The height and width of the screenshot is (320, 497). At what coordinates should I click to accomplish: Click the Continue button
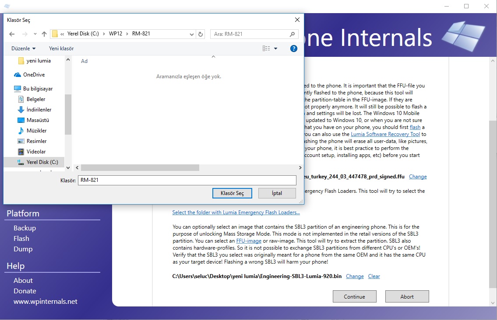click(354, 296)
